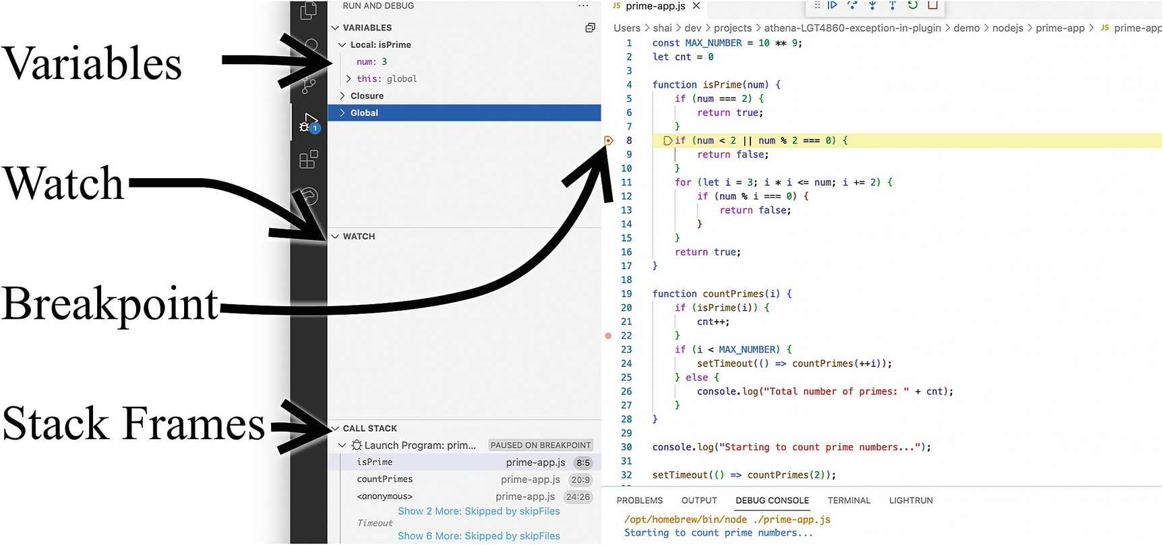Toggle the breakpoint on line 22
Image resolution: width=1163 pixels, height=545 pixels.
(x=608, y=336)
